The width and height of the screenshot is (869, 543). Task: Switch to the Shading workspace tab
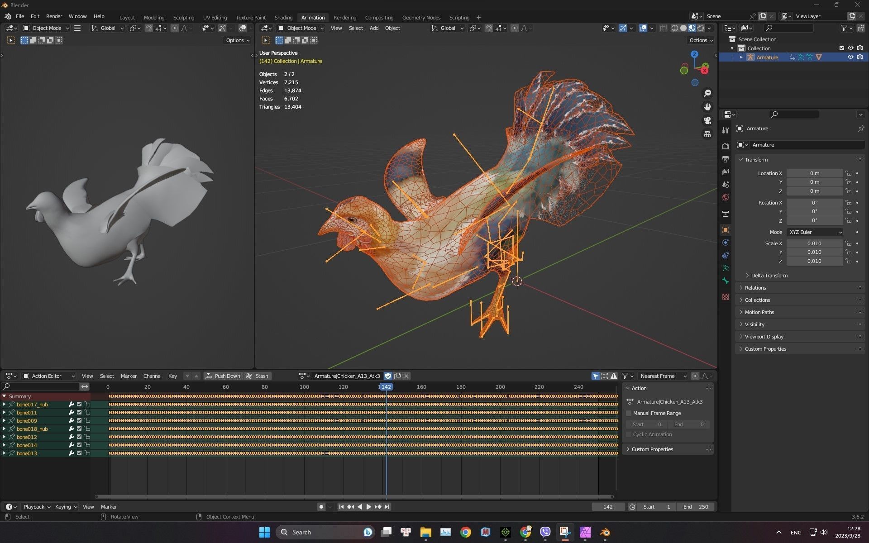tap(283, 18)
